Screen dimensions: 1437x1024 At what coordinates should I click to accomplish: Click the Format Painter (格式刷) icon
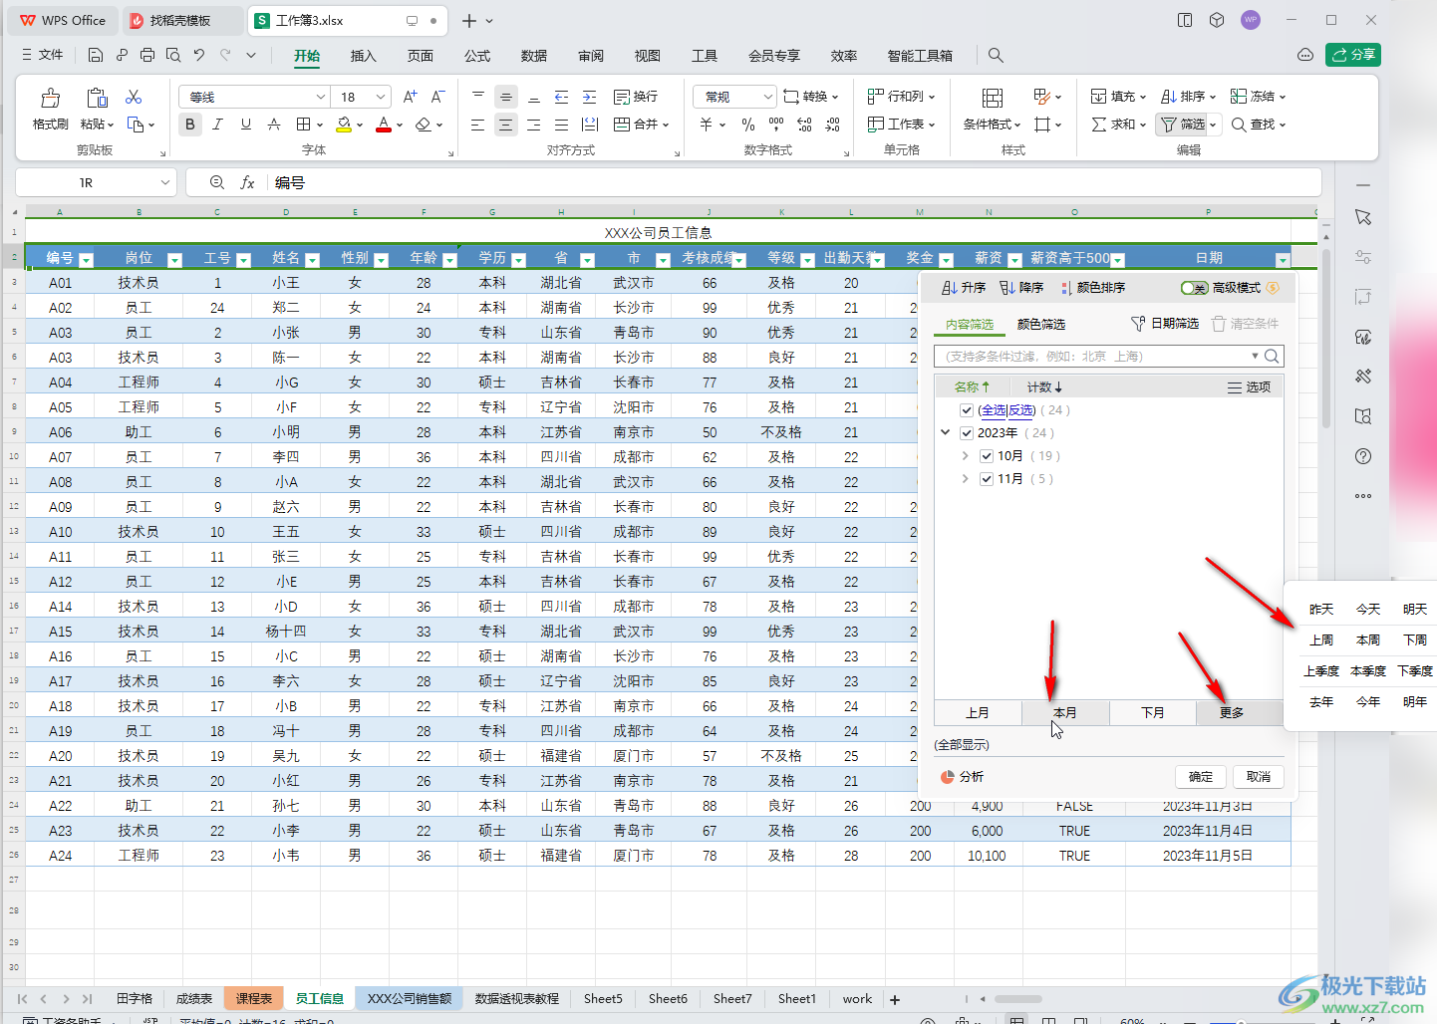click(50, 98)
